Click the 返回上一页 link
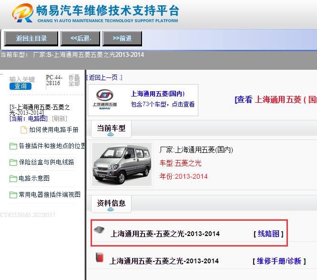This screenshot has height=280, width=317. tap(104, 77)
